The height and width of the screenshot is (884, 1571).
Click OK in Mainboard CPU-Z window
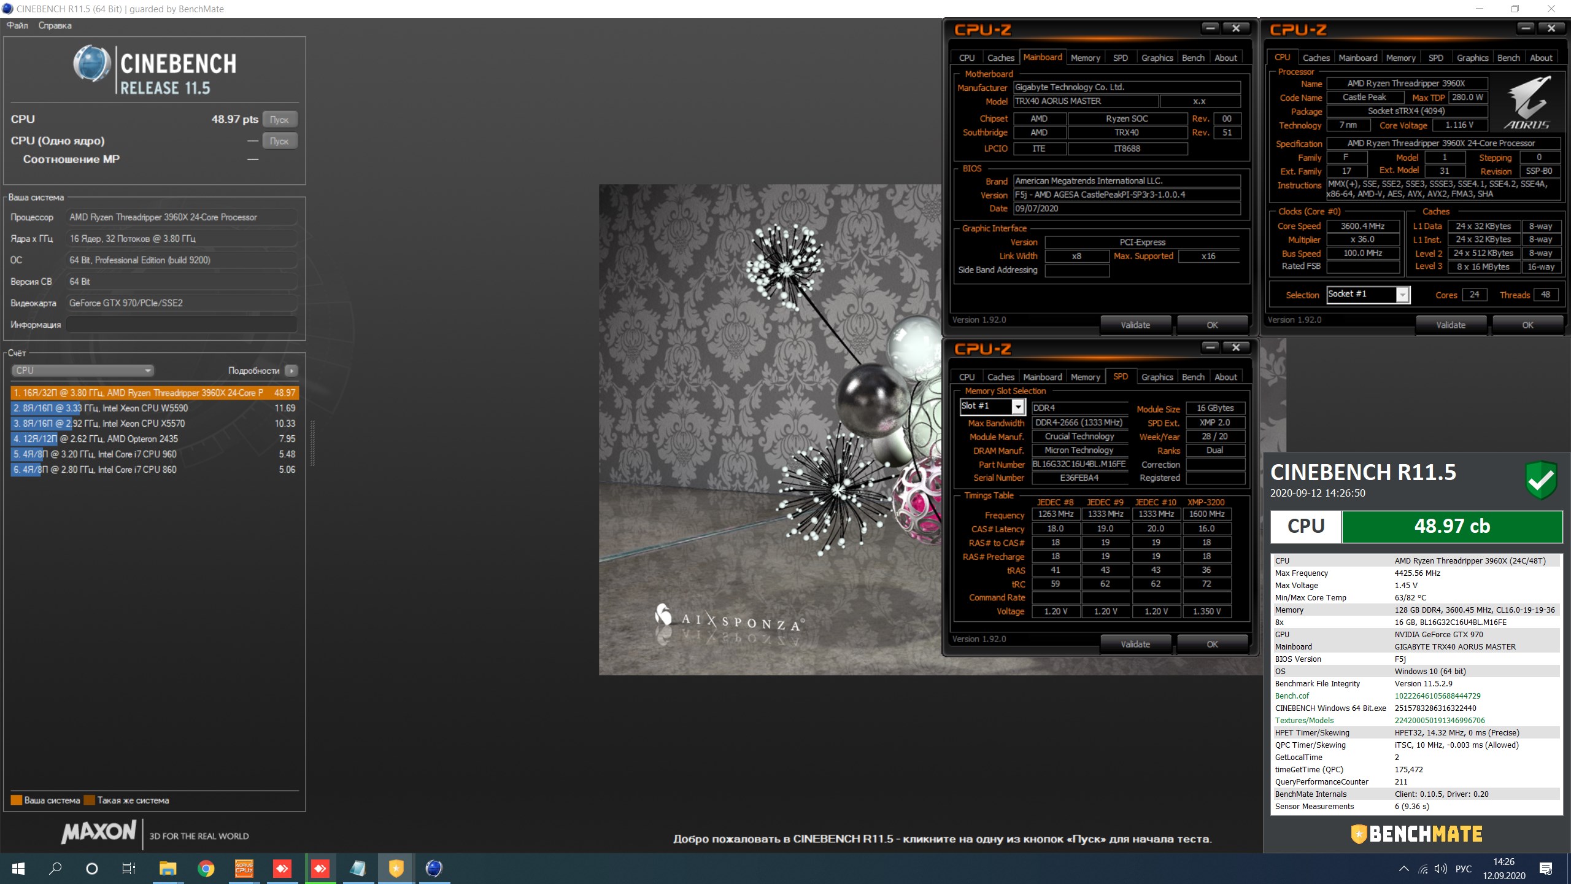tap(1212, 325)
